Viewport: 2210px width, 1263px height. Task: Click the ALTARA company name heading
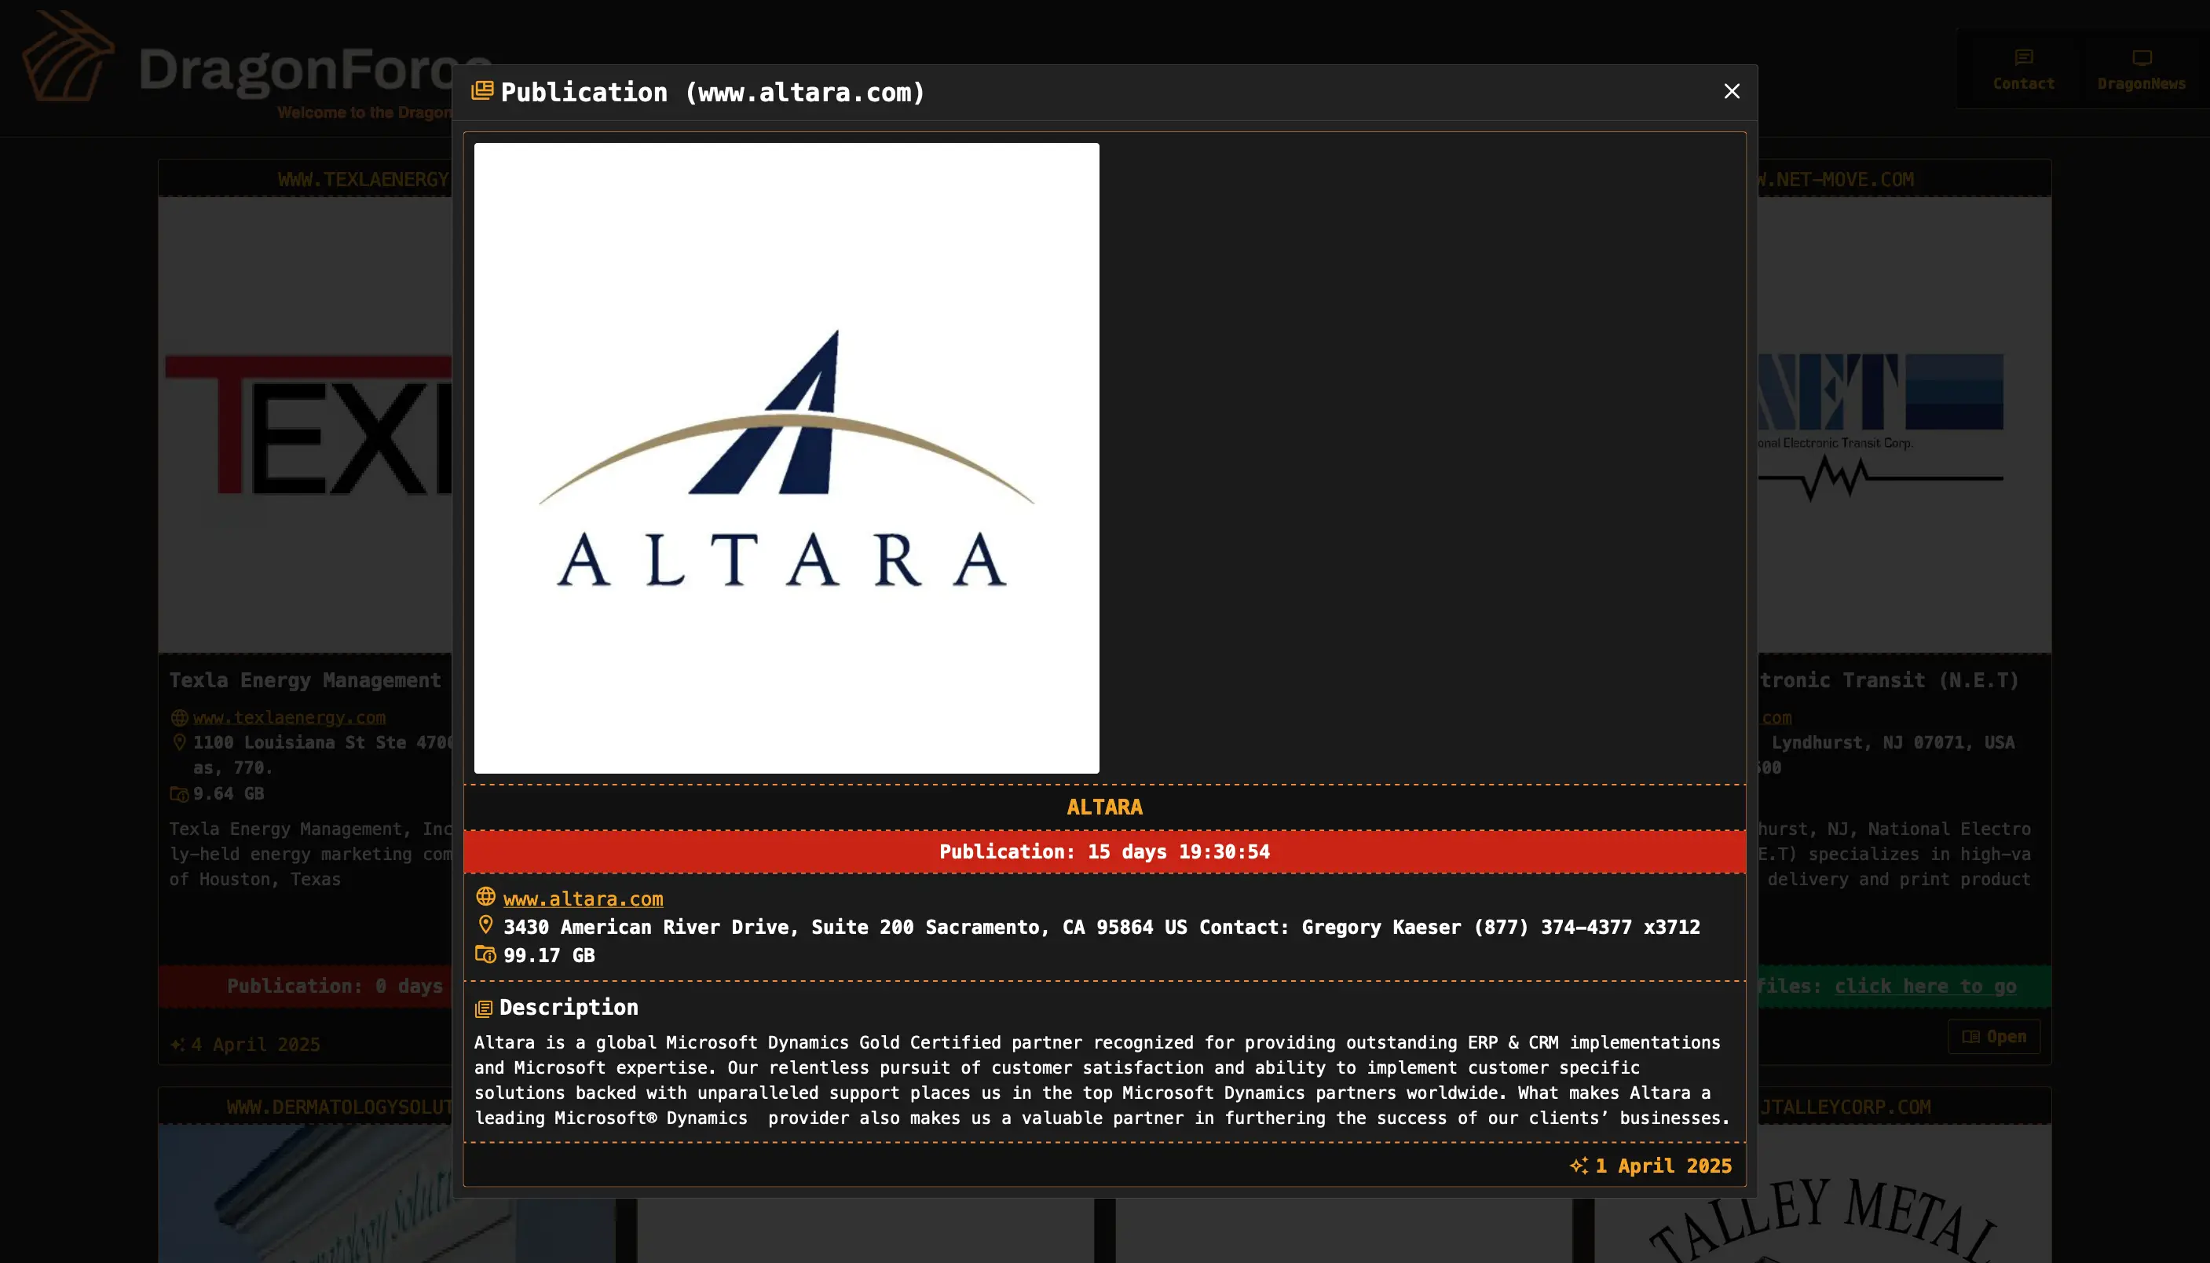click(x=1104, y=807)
